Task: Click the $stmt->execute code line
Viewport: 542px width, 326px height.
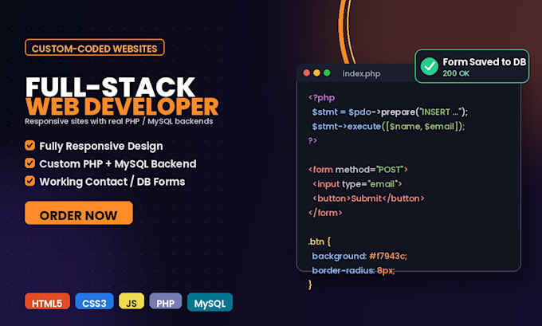Action: 388,126
